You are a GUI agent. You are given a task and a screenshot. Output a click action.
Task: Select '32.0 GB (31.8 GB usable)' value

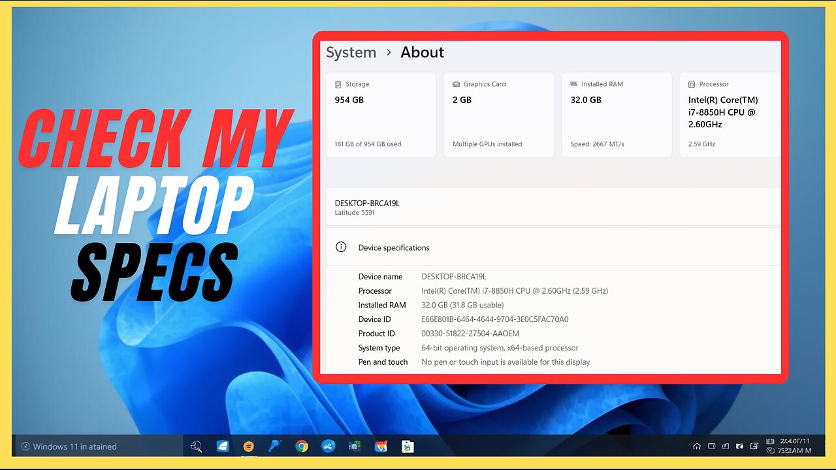[x=462, y=305]
